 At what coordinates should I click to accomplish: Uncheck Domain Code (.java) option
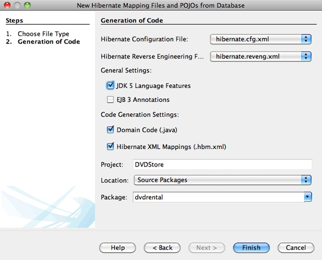click(111, 129)
